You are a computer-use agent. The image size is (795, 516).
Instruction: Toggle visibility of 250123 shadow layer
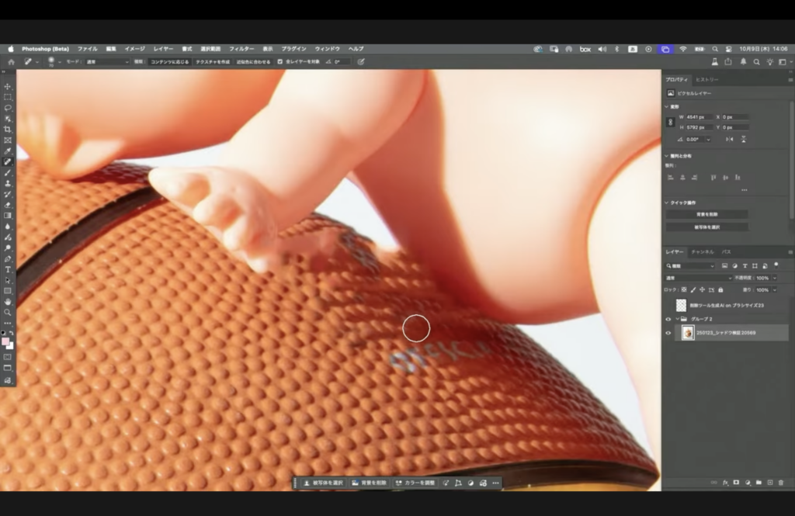click(668, 333)
